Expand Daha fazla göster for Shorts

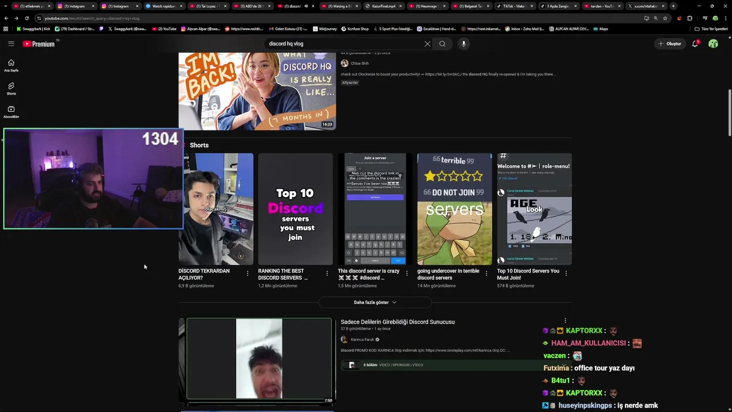pyautogui.click(x=375, y=302)
